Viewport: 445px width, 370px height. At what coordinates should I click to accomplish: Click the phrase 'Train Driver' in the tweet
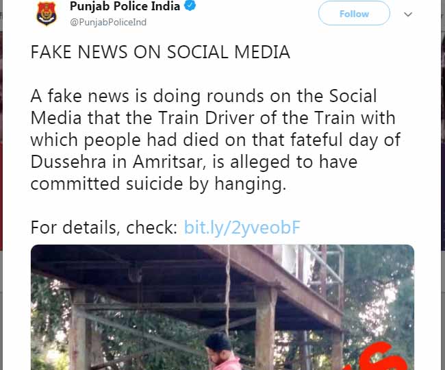point(183,119)
